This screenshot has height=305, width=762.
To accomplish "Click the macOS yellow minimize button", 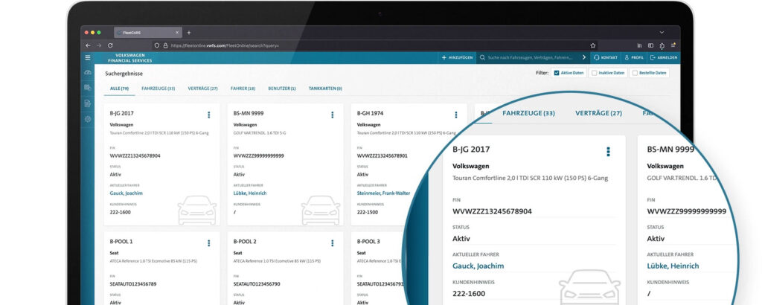I will pos(93,33).
